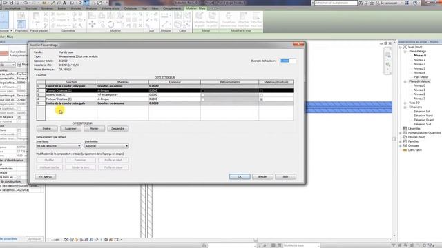The image size is (442, 248).
Task: Select the Measure tool in Mesurer panel
Action: (x=164, y=16)
